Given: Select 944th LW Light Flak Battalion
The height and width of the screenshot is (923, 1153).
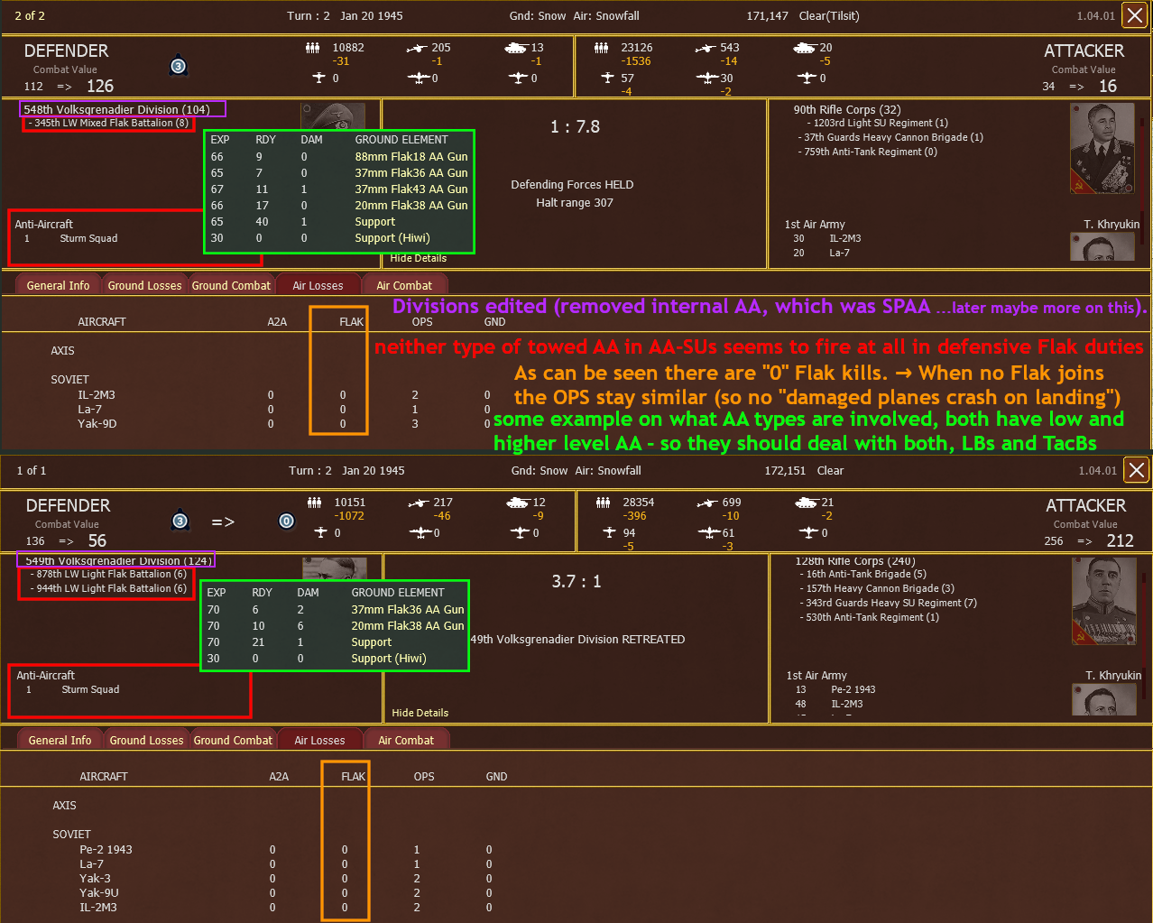Looking at the screenshot, I should (x=108, y=588).
